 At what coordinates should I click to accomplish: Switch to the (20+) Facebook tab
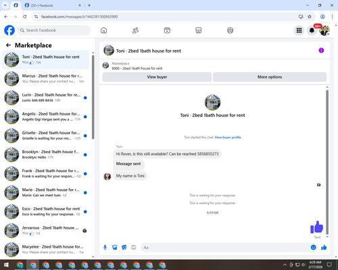pos(53,5)
